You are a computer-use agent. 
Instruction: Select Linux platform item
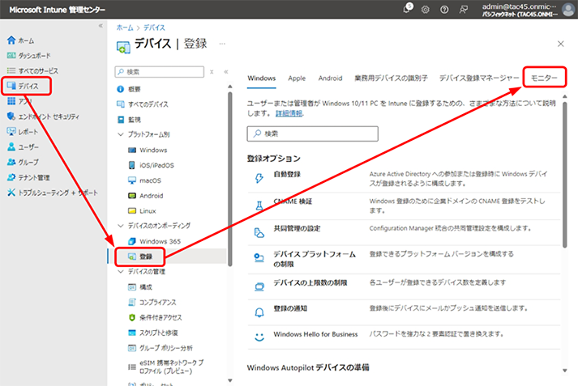142,211
